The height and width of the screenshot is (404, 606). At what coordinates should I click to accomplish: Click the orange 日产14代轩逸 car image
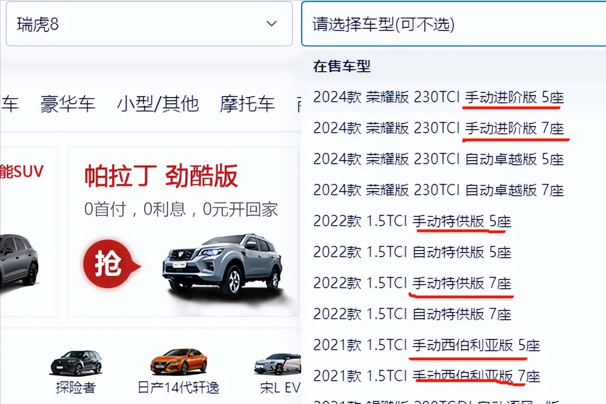pos(178,362)
